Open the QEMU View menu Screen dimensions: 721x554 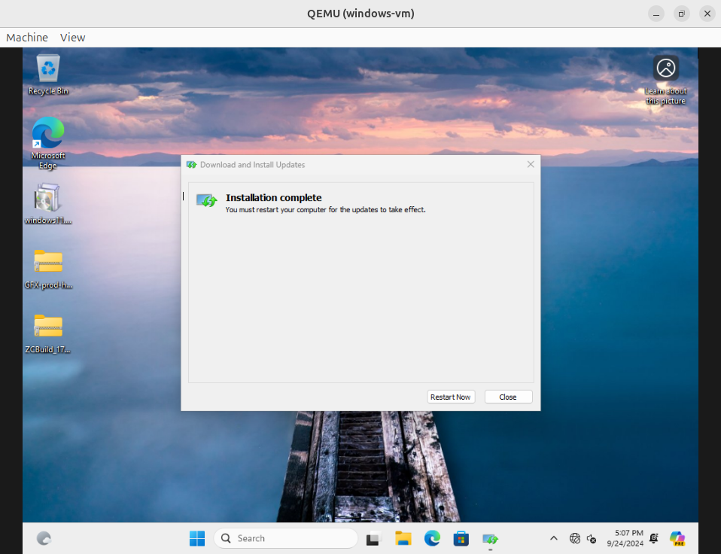pyautogui.click(x=72, y=38)
